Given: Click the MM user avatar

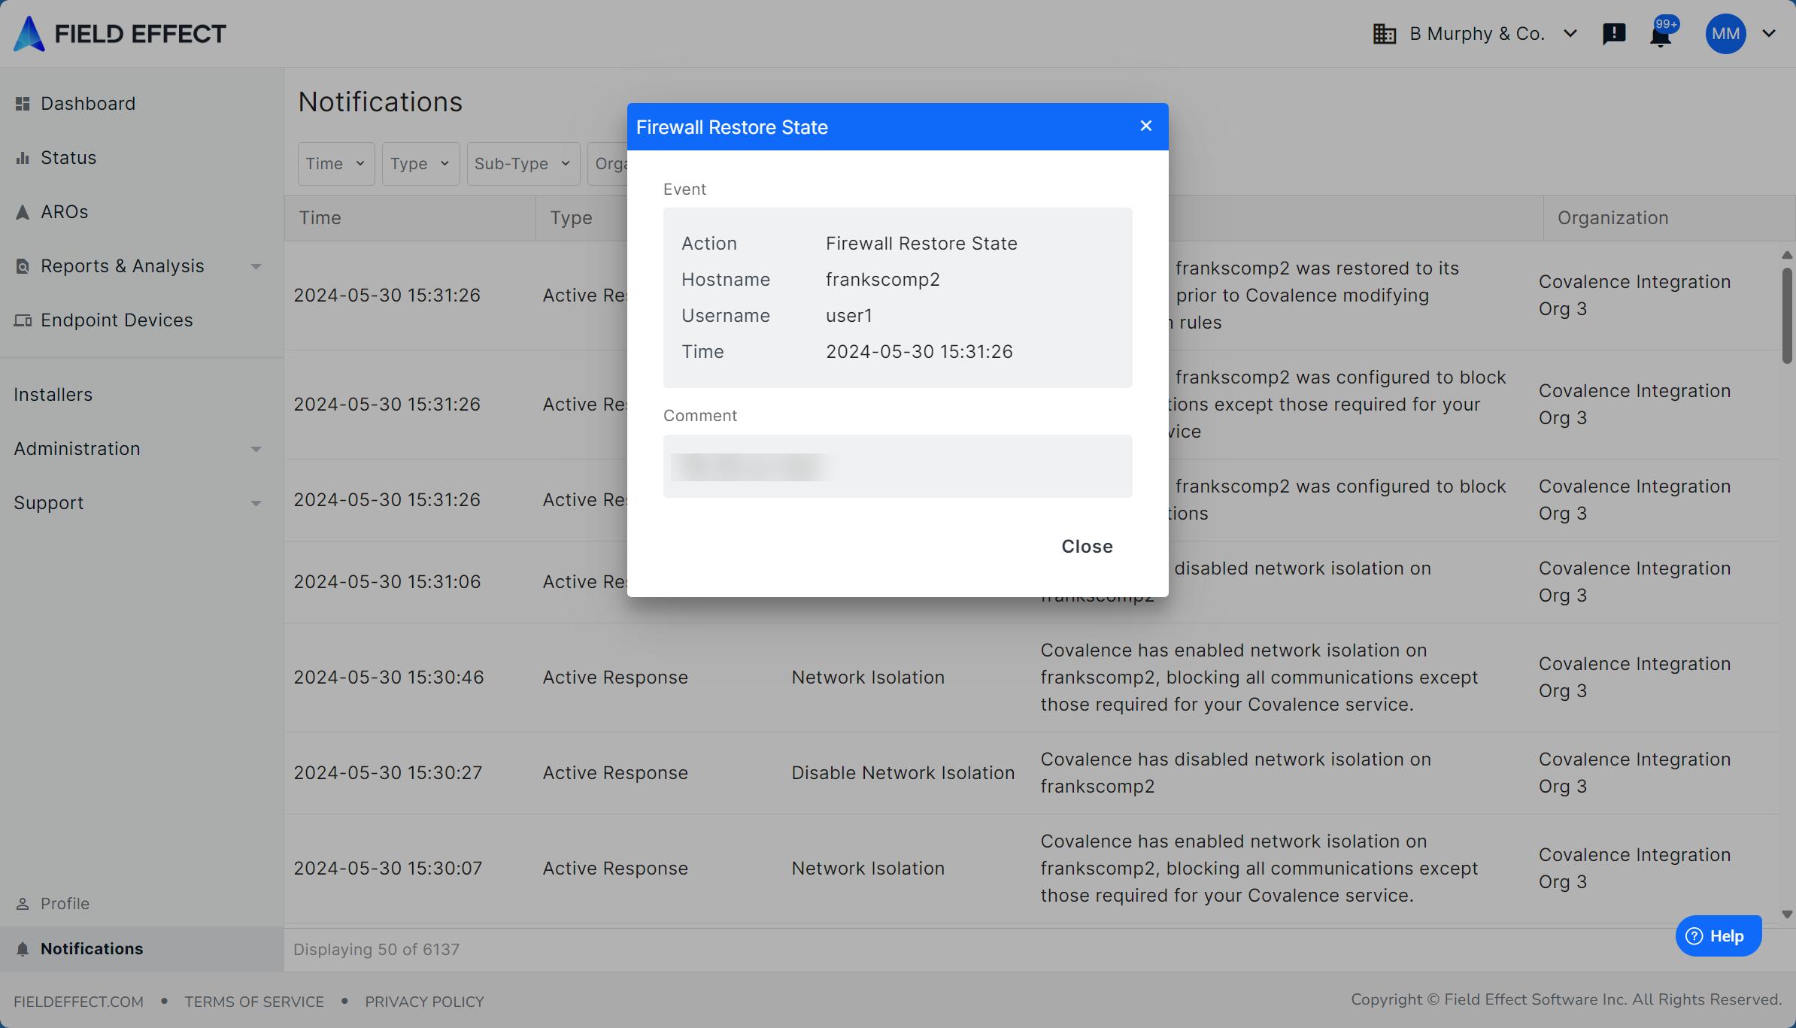Looking at the screenshot, I should [x=1725, y=34].
